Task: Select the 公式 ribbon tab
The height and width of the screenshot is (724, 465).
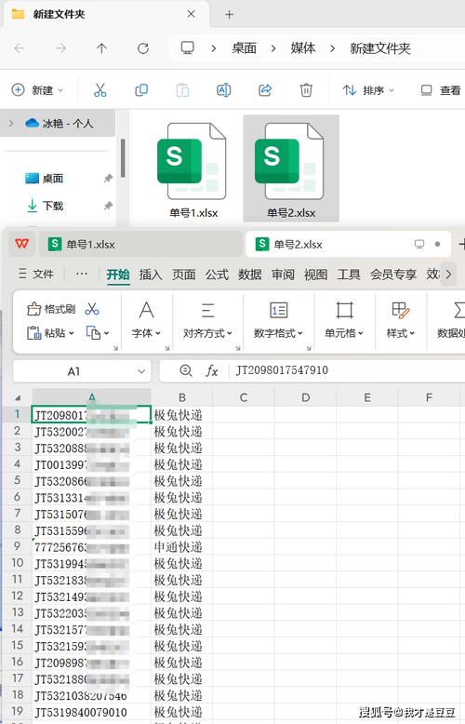Action: point(217,275)
